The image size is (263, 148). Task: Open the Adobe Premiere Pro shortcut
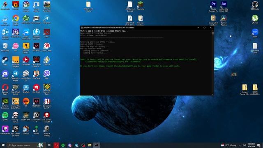(x=213, y=7)
